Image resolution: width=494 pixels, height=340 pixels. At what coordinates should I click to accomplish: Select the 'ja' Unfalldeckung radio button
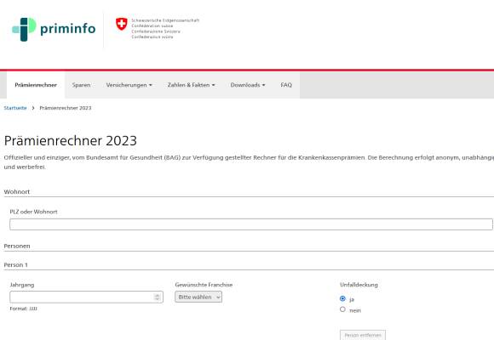tap(342, 298)
